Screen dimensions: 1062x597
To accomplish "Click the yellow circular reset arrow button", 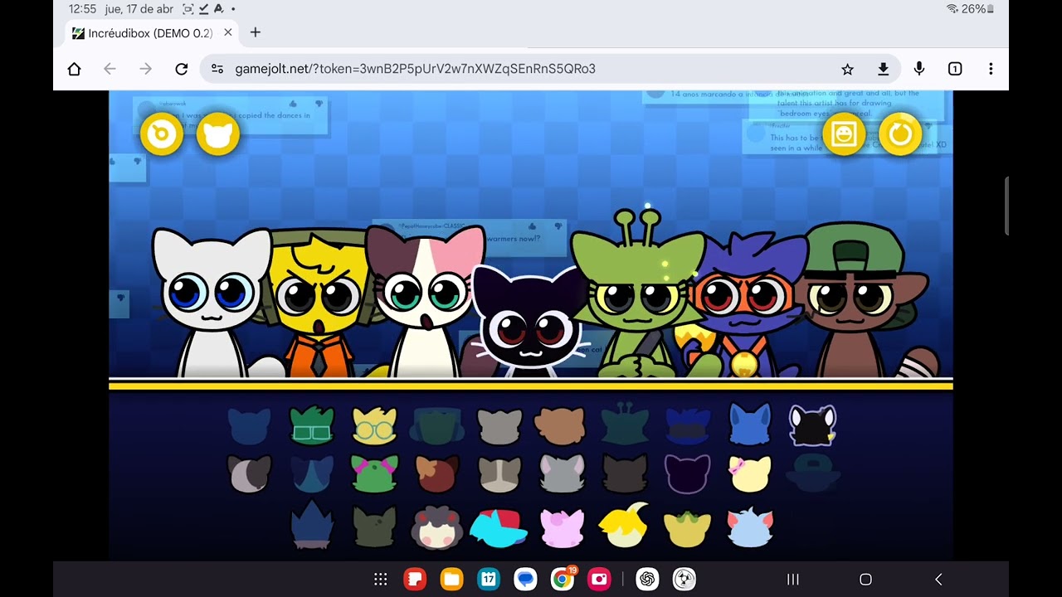I will coord(900,134).
